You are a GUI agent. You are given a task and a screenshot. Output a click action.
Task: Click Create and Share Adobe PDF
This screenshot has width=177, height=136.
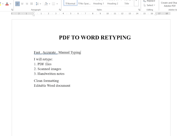point(169,4)
